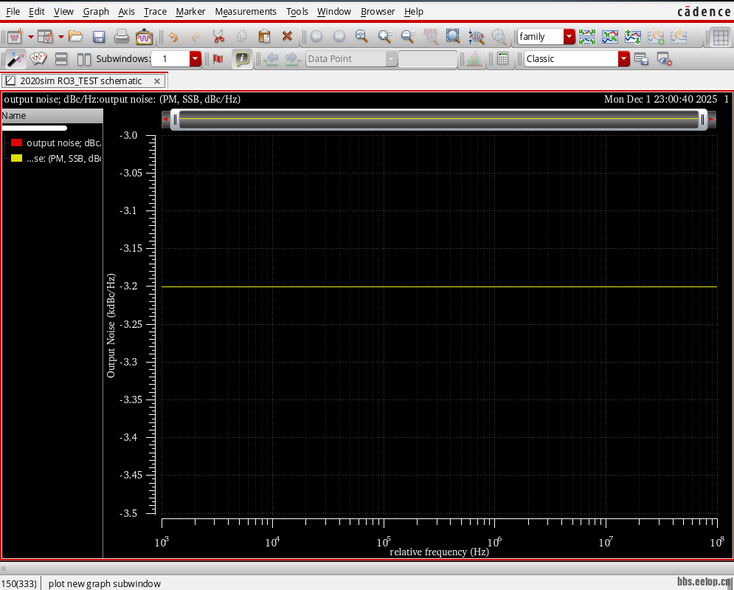Click the horizontal zoom slider bar above plot
The width and height of the screenshot is (734, 590).
pyautogui.click(x=438, y=119)
